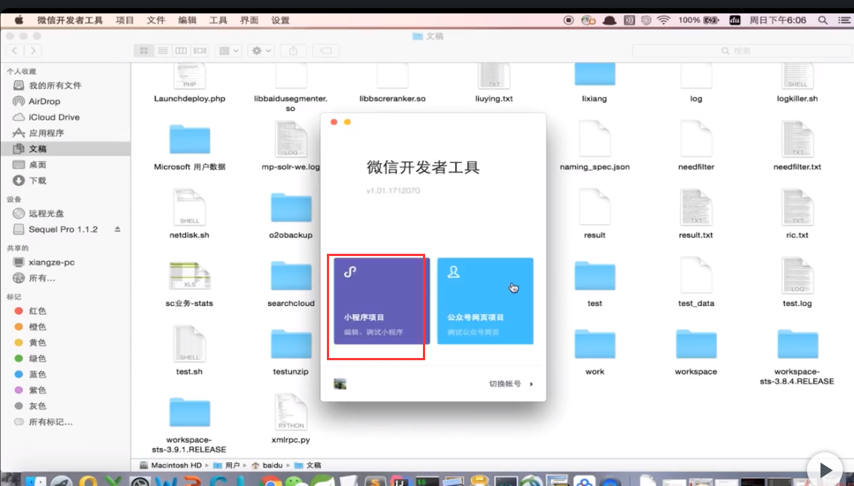854x486 pixels.
Task: Open the Finder gear action dropdown
Action: click(261, 51)
